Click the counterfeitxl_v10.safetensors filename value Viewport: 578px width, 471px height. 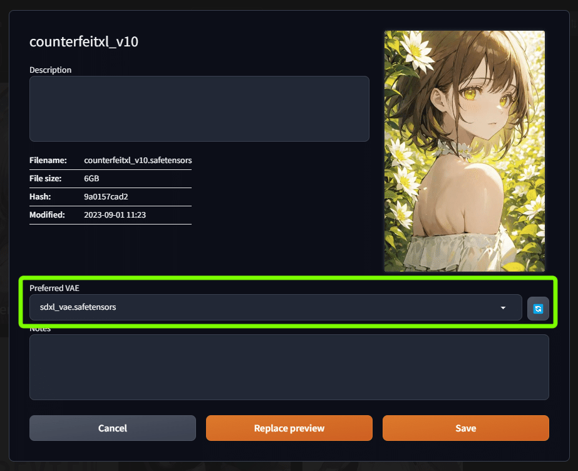(138, 160)
